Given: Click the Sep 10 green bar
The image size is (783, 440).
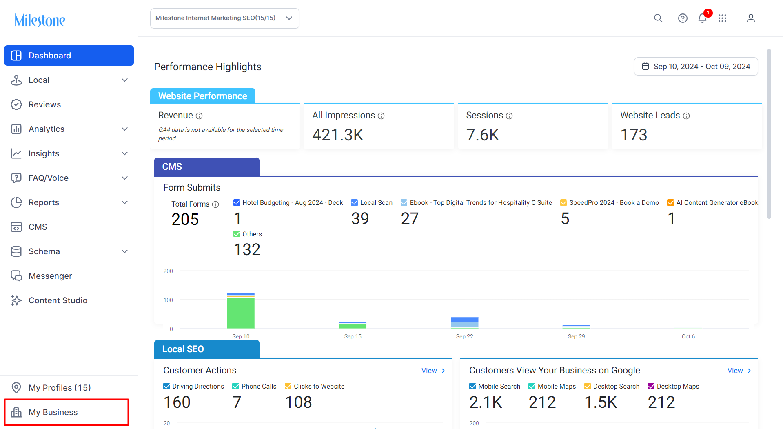Looking at the screenshot, I should pyautogui.click(x=241, y=313).
